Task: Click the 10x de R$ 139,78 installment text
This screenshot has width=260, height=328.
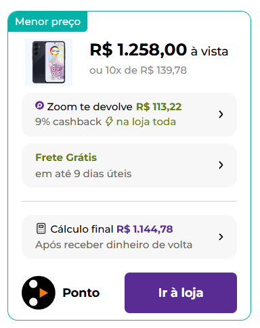Action: (x=146, y=70)
